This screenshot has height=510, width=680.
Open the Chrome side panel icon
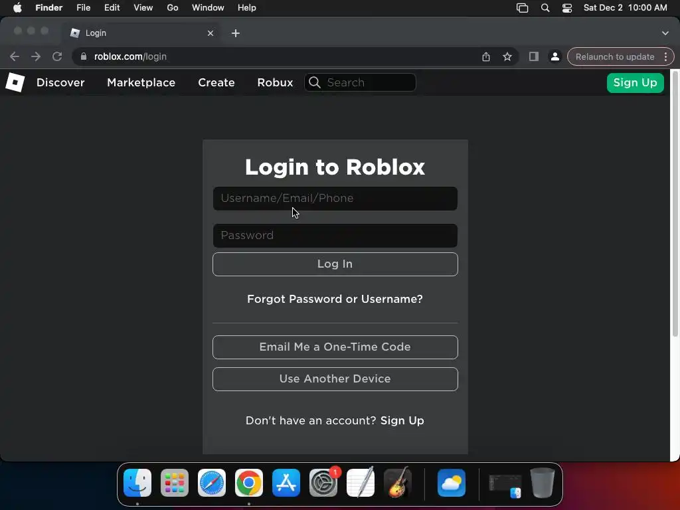(x=534, y=57)
